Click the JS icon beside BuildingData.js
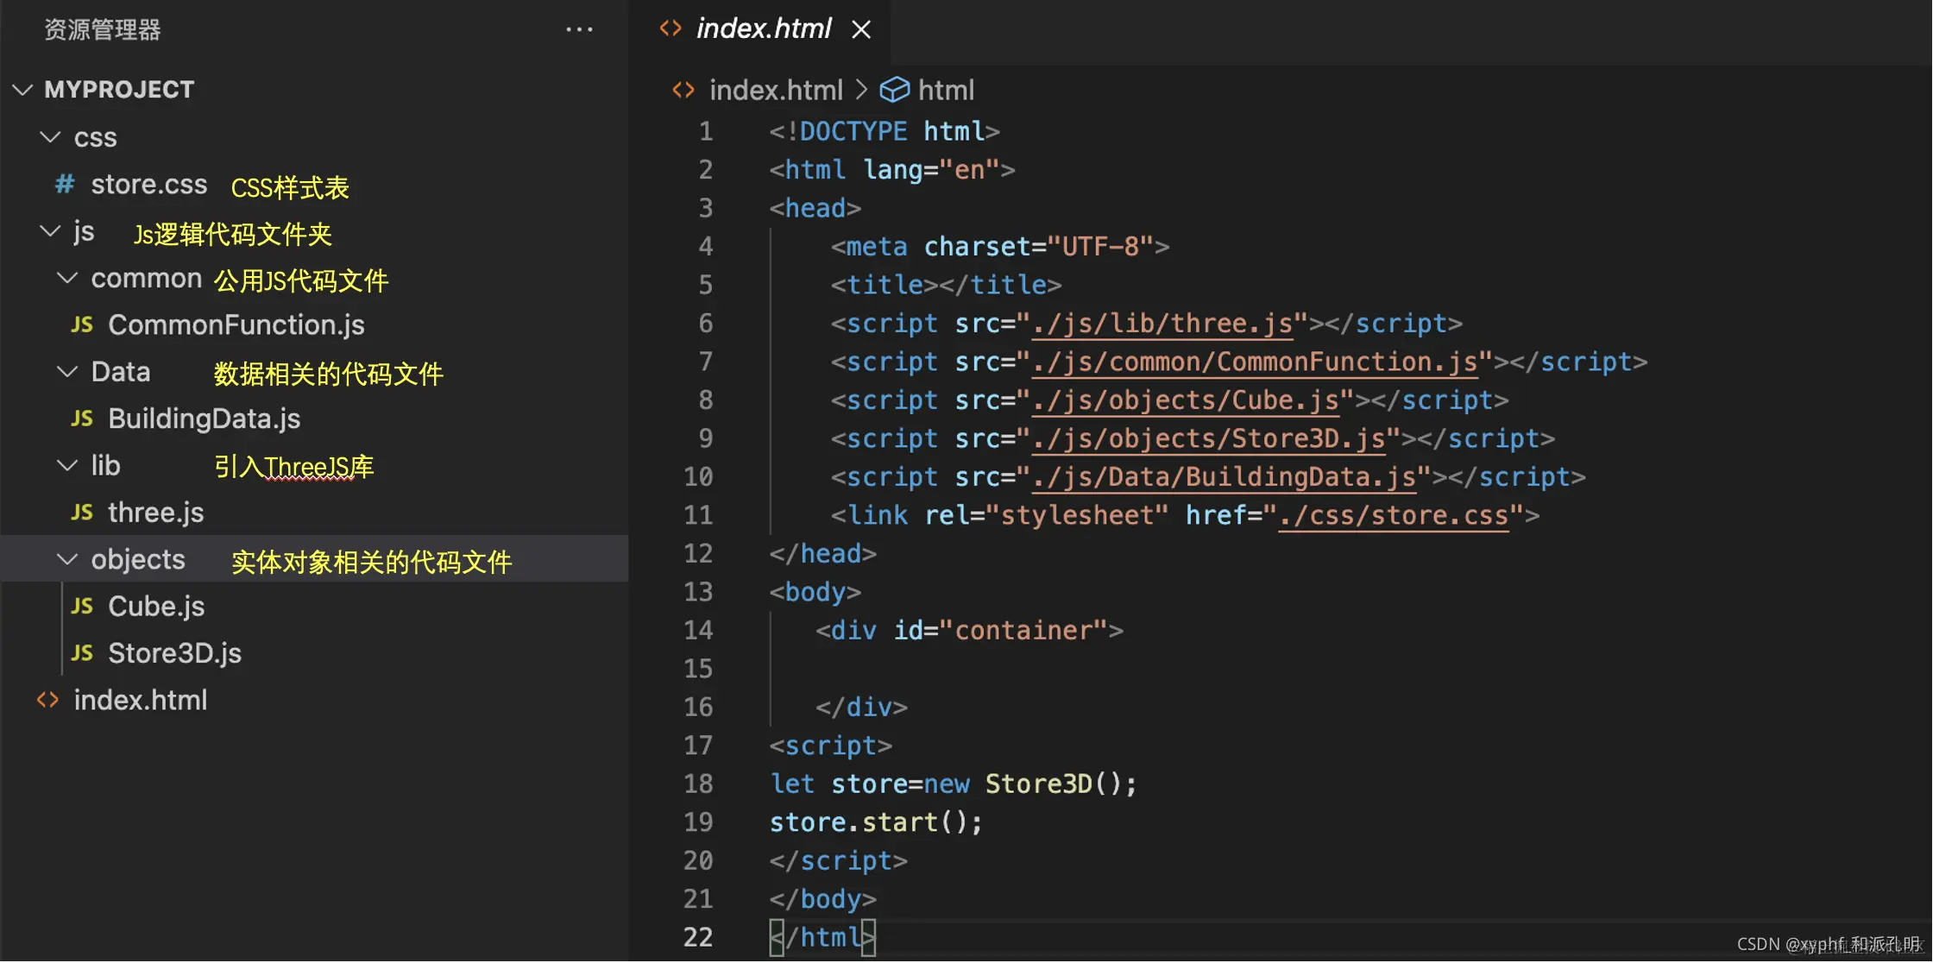The image size is (1933, 963). tap(82, 419)
